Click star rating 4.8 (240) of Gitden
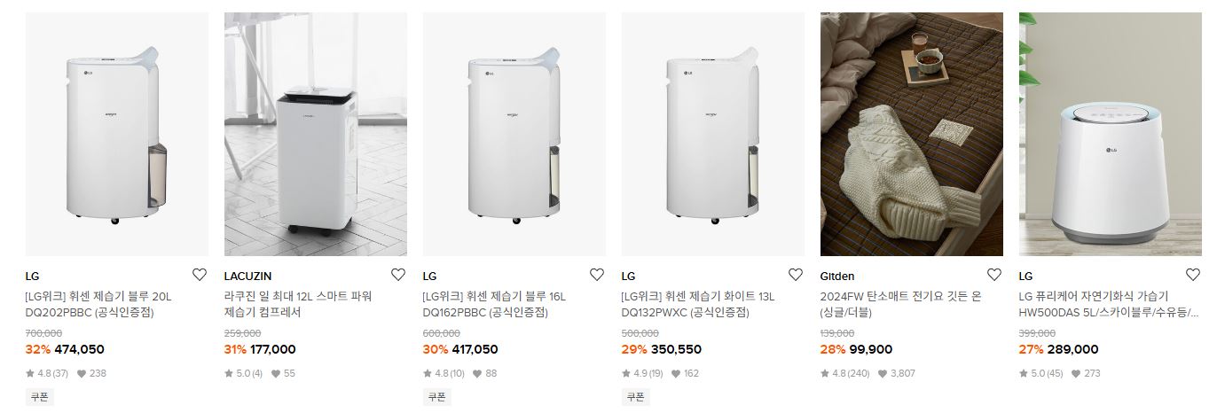This screenshot has width=1217, height=413. tap(844, 373)
